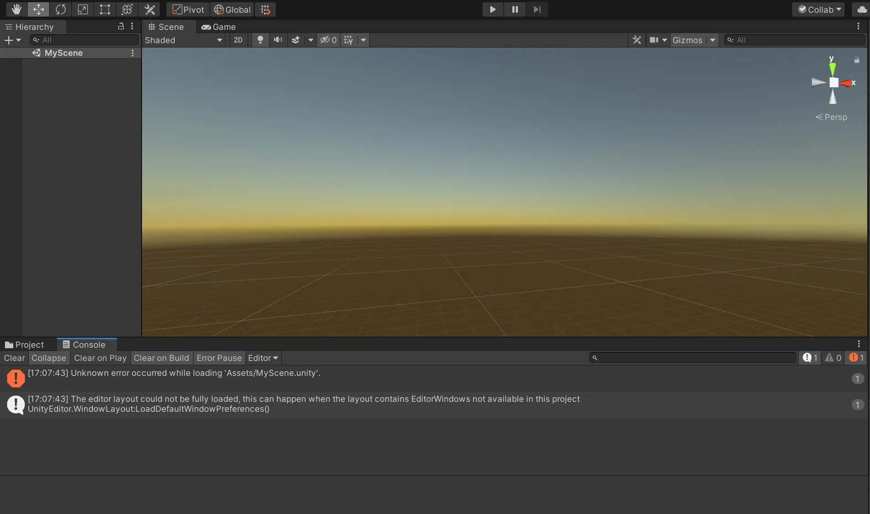This screenshot has height=514, width=870.
Task: Click the Pause button
Action: 515,9
